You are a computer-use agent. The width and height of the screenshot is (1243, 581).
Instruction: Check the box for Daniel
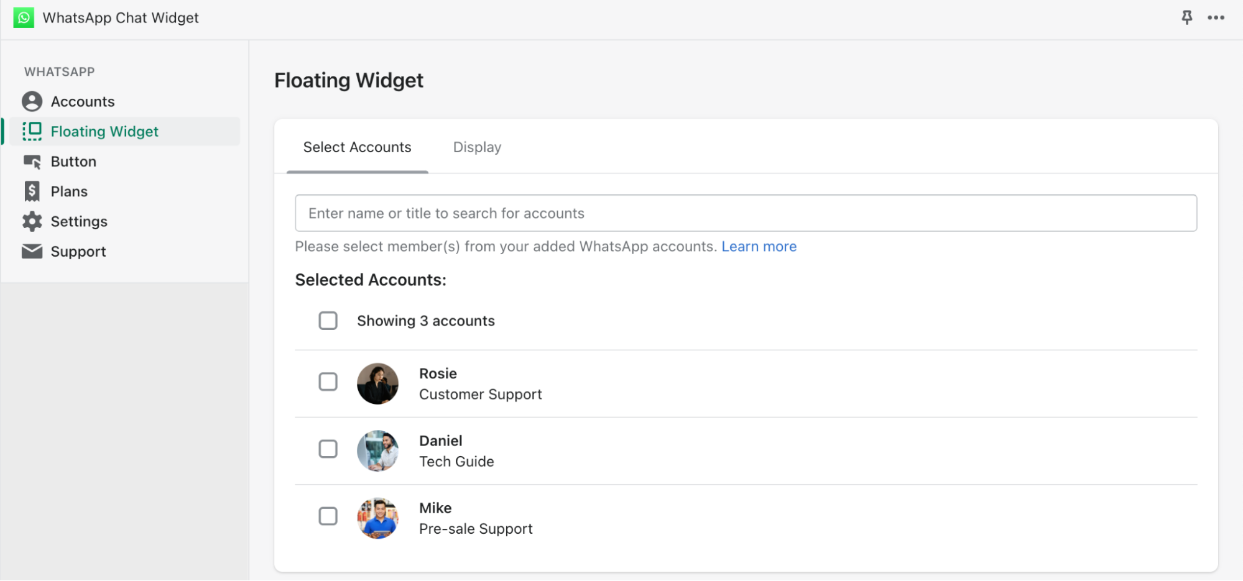click(328, 449)
